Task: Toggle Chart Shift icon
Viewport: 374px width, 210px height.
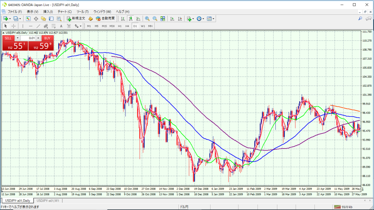Action: tap(180, 19)
